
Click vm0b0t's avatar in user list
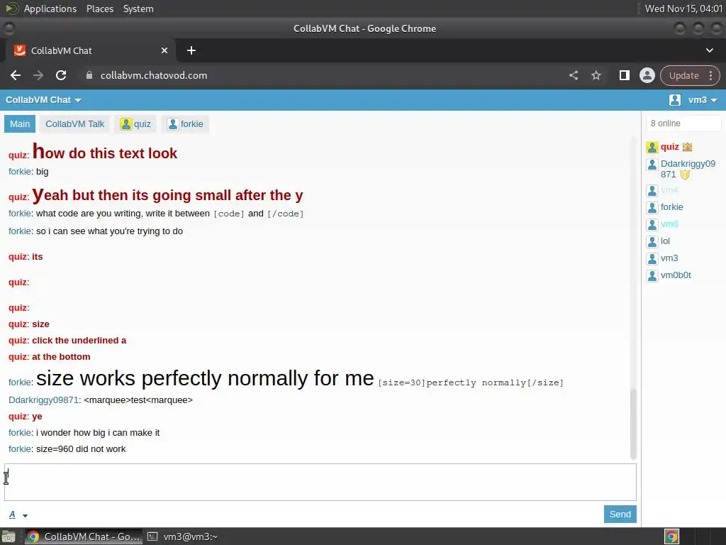[652, 276]
